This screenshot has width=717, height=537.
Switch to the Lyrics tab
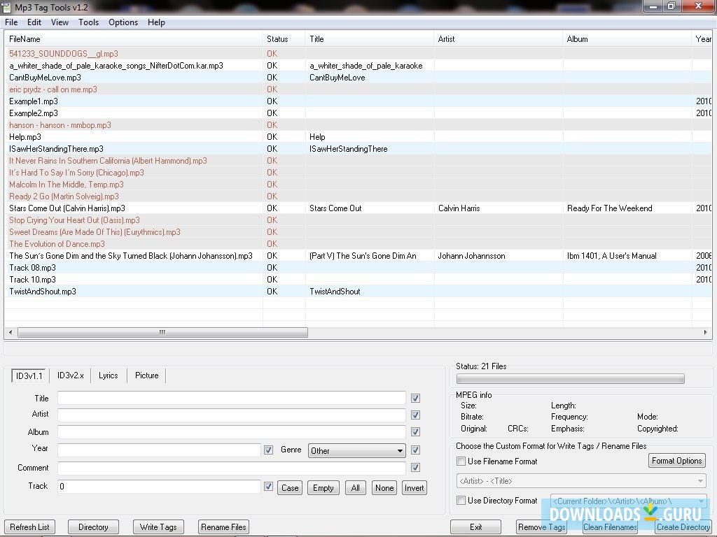pyautogui.click(x=109, y=375)
